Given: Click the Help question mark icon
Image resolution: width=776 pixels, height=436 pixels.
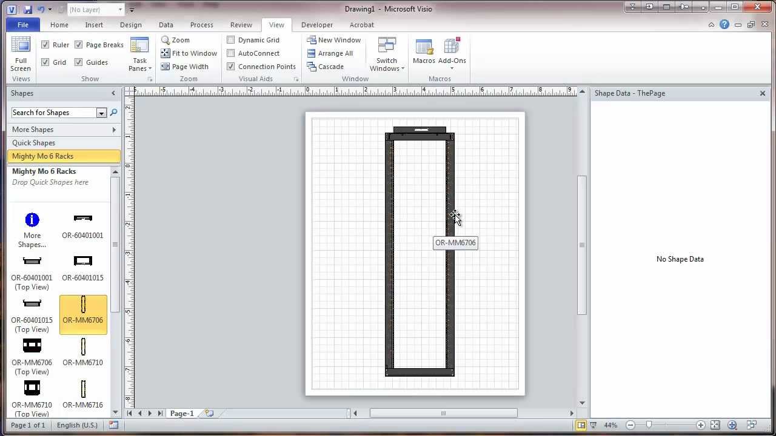Looking at the screenshot, I should pos(724,25).
